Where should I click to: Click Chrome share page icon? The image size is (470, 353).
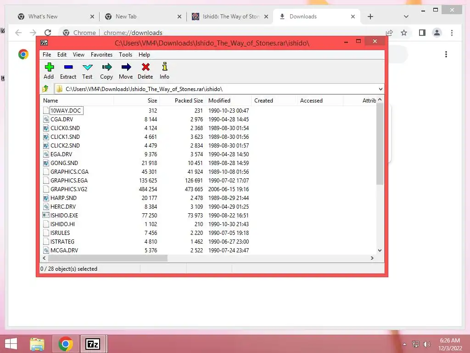[389, 33]
